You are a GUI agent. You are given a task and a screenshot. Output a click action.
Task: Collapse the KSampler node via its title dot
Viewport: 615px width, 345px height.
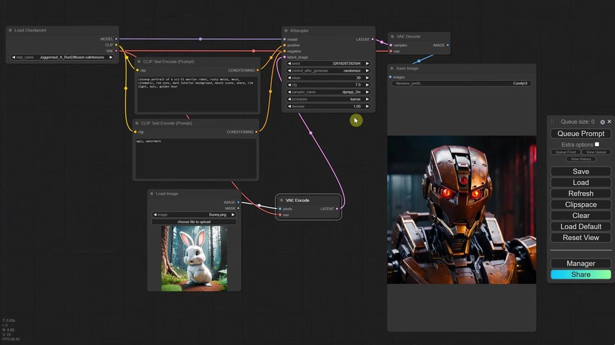(286, 31)
